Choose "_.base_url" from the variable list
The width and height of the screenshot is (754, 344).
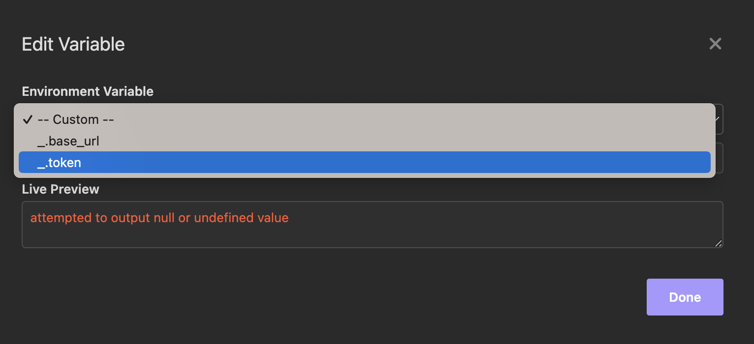(68, 142)
